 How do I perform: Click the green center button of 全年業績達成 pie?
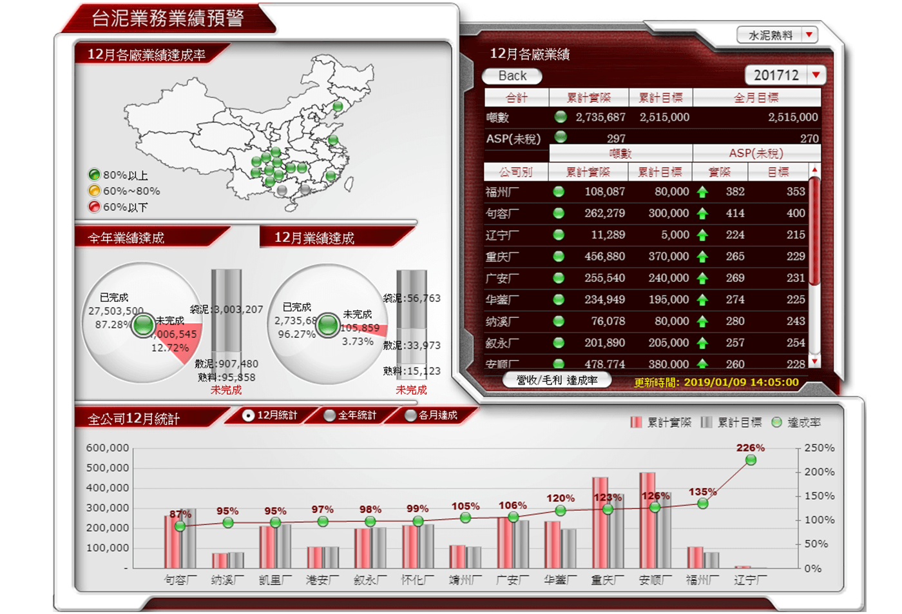(x=143, y=324)
